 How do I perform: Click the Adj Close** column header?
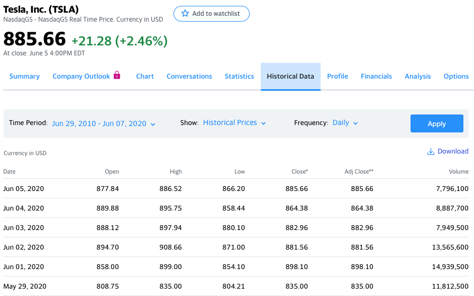pyautogui.click(x=359, y=171)
